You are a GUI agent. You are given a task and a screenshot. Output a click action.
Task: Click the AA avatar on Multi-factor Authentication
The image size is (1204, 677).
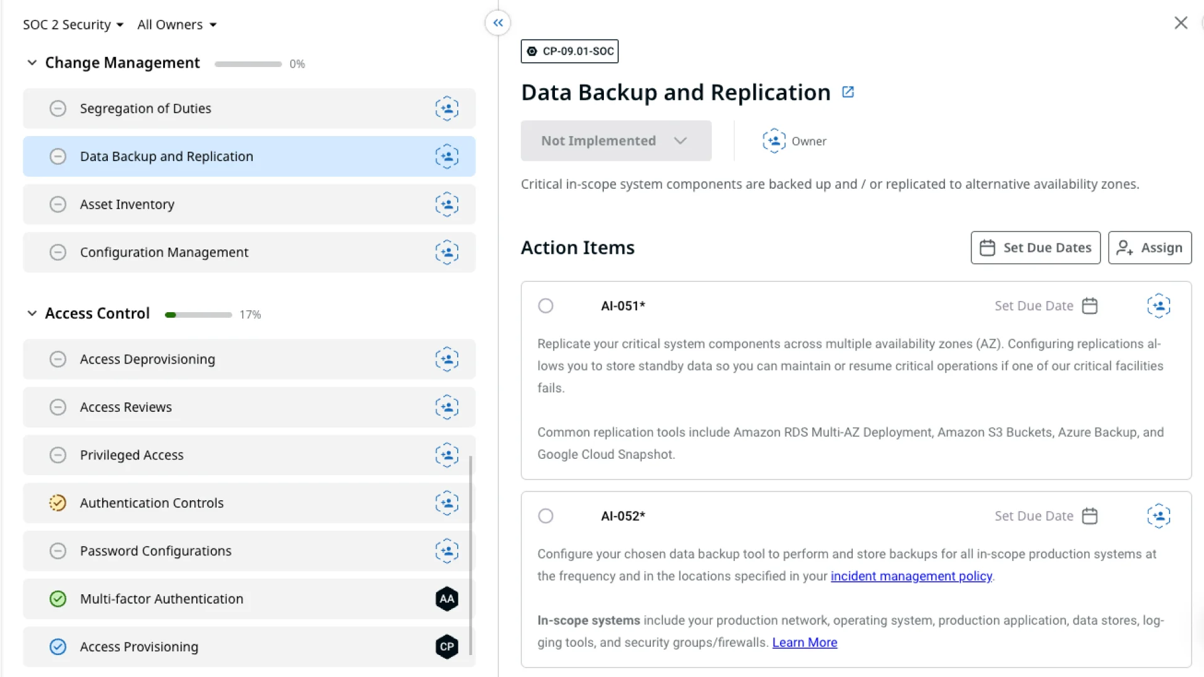(446, 599)
